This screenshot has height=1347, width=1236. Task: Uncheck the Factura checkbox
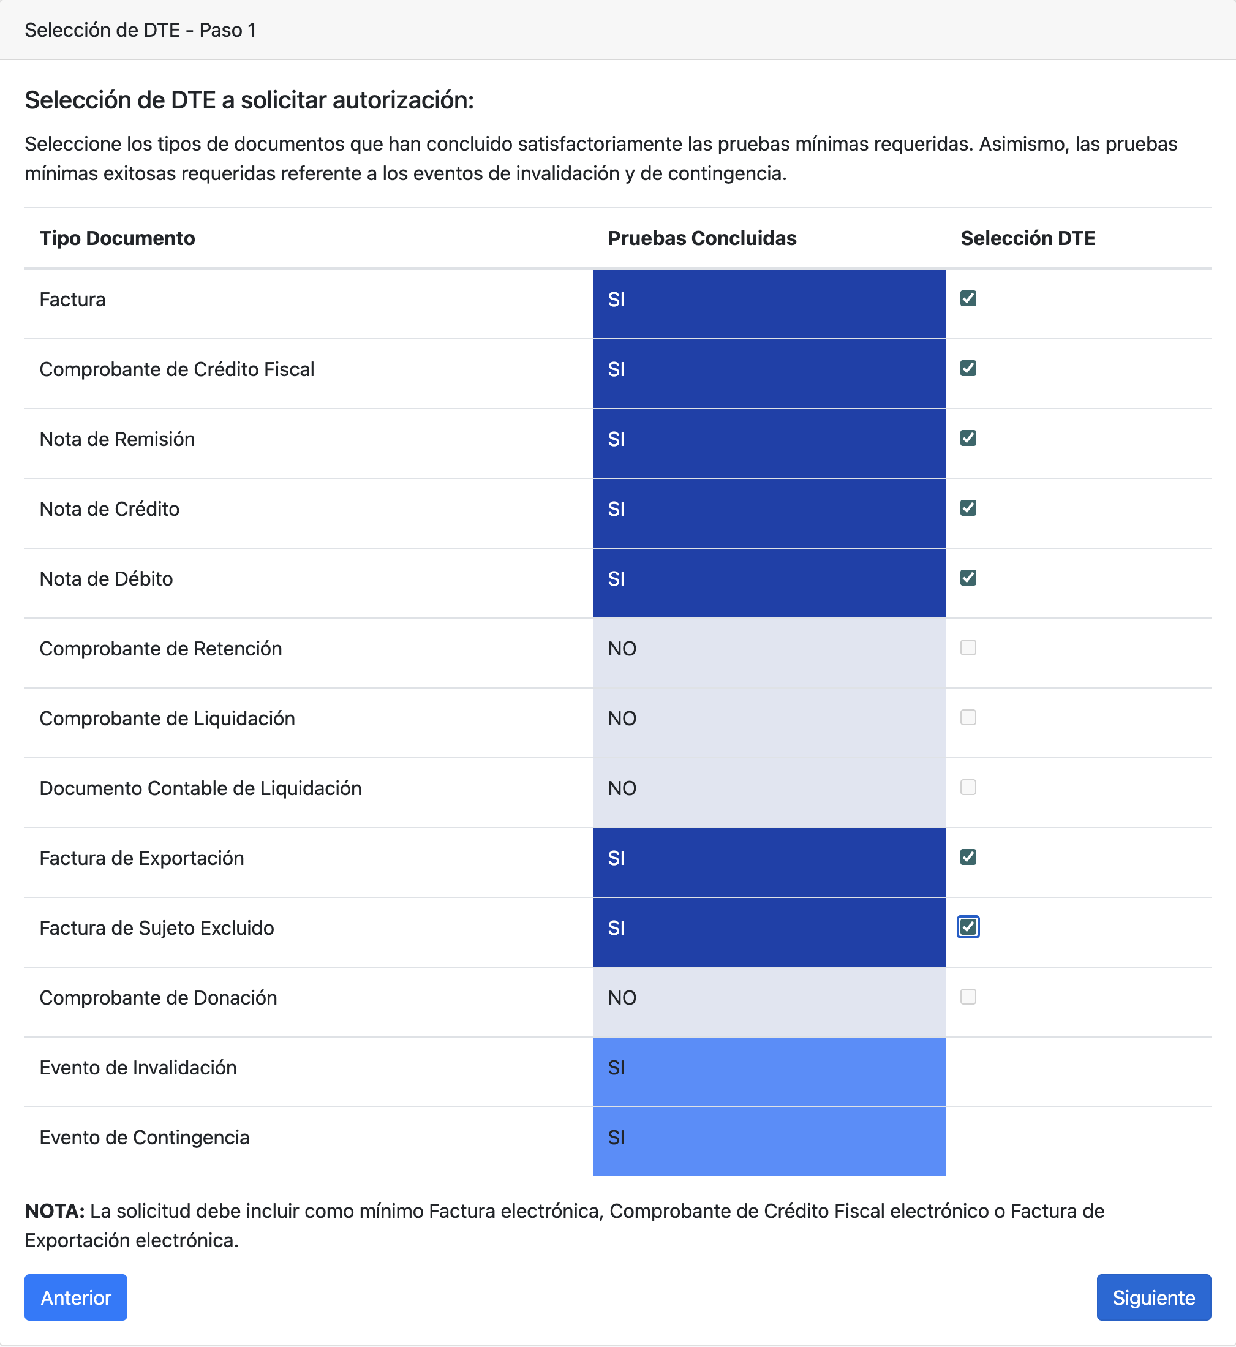[968, 298]
